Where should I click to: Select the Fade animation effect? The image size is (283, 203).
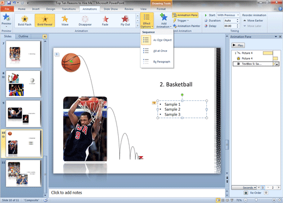(x=105, y=20)
